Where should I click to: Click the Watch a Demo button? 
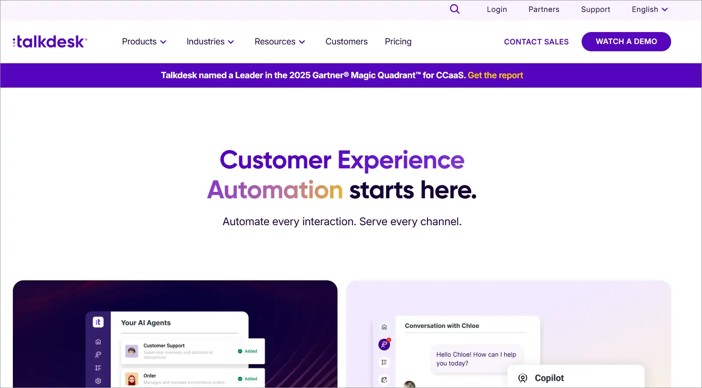click(x=626, y=41)
